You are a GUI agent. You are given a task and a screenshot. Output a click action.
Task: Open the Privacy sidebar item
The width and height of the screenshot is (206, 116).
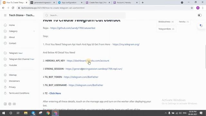[12, 87]
